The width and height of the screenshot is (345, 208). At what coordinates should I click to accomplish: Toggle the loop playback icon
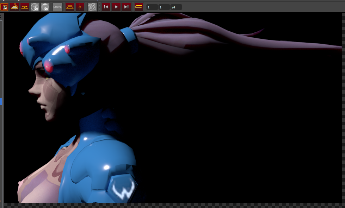(x=138, y=7)
